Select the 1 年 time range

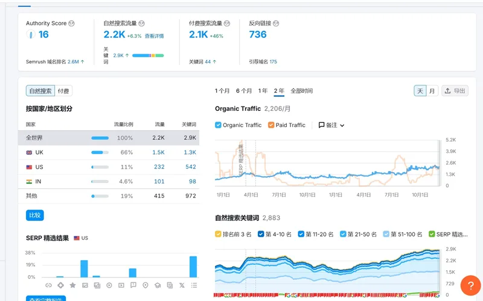tap(263, 91)
